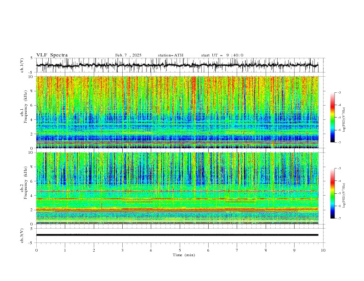Click the "VLF Spectra" title text

point(52,55)
